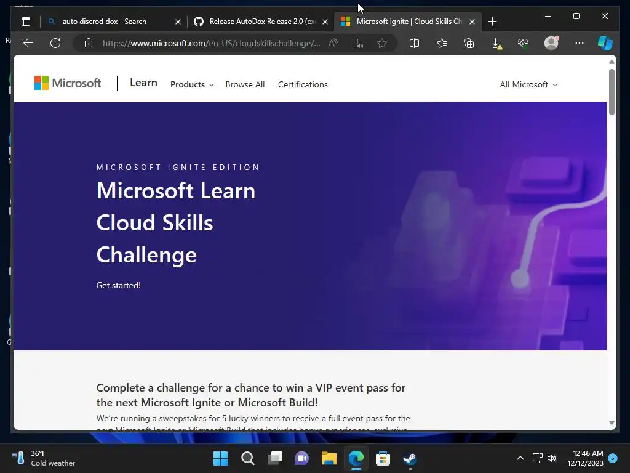The height and width of the screenshot is (473, 630).
Task: Select Microsoft Ignite Cloud Skills tab
Action: (409, 22)
